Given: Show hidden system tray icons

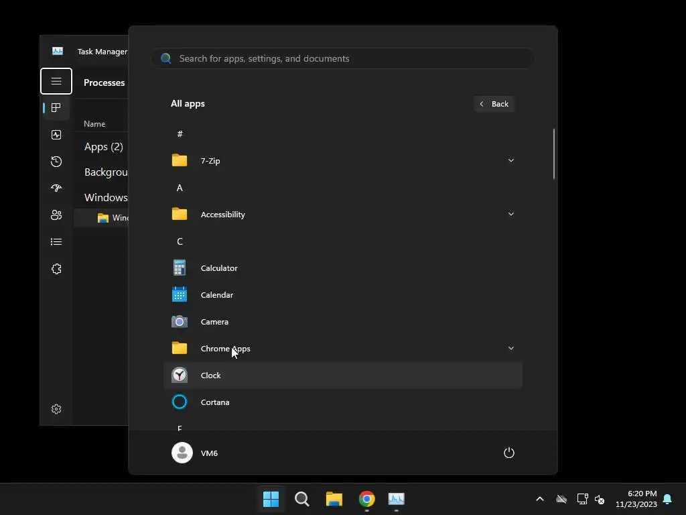Looking at the screenshot, I should pyautogui.click(x=540, y=499).
